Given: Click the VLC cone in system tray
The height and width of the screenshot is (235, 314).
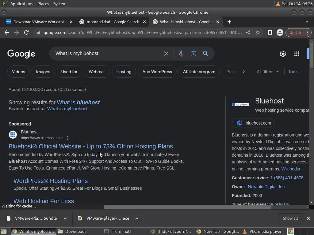Looking at the screenshot, I should pyautogui.click(x=278, y=4).
